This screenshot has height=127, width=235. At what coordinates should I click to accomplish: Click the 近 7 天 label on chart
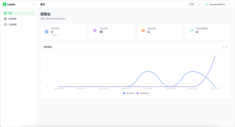tap(225, 47)
